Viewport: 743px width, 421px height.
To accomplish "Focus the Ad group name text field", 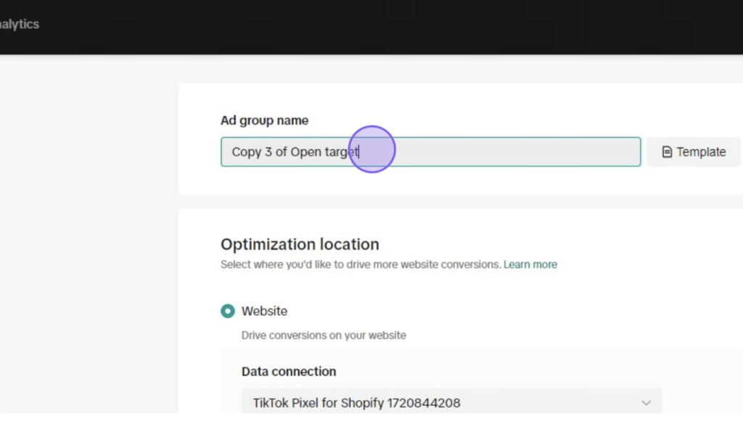I will [430, 152].
